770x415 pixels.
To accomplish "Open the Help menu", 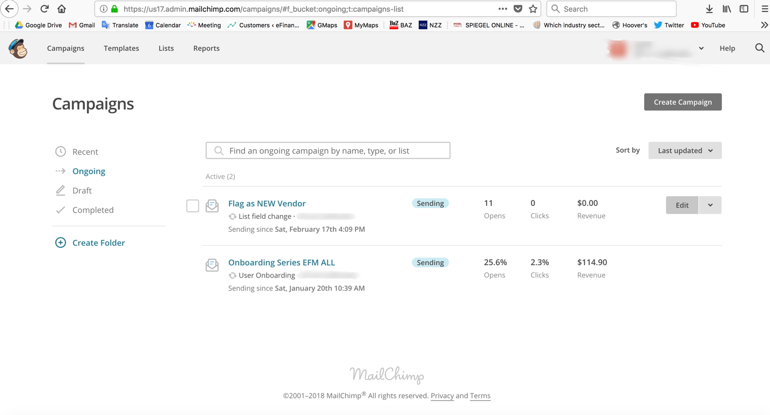I will point(727,48).
